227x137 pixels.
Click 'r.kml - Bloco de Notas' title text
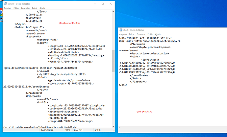[133, 30]
